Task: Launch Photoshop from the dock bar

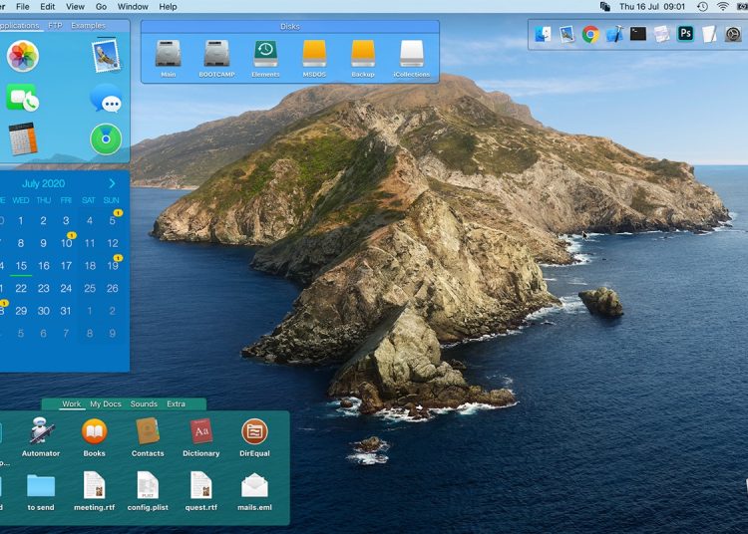Action: point(685,34)
